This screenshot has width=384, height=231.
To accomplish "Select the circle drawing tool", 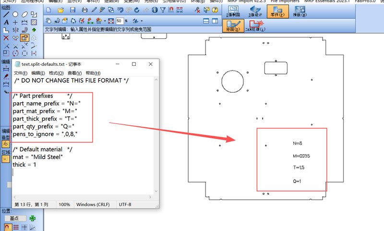I will pyautogui.click(x=15, y=14).
